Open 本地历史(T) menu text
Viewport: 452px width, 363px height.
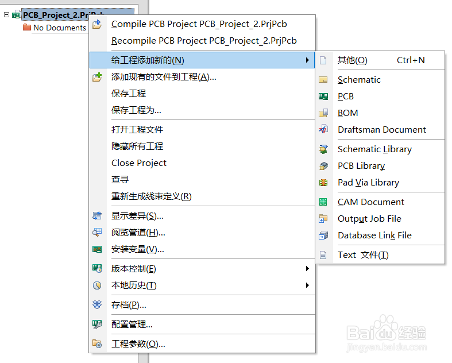[134, 285]
